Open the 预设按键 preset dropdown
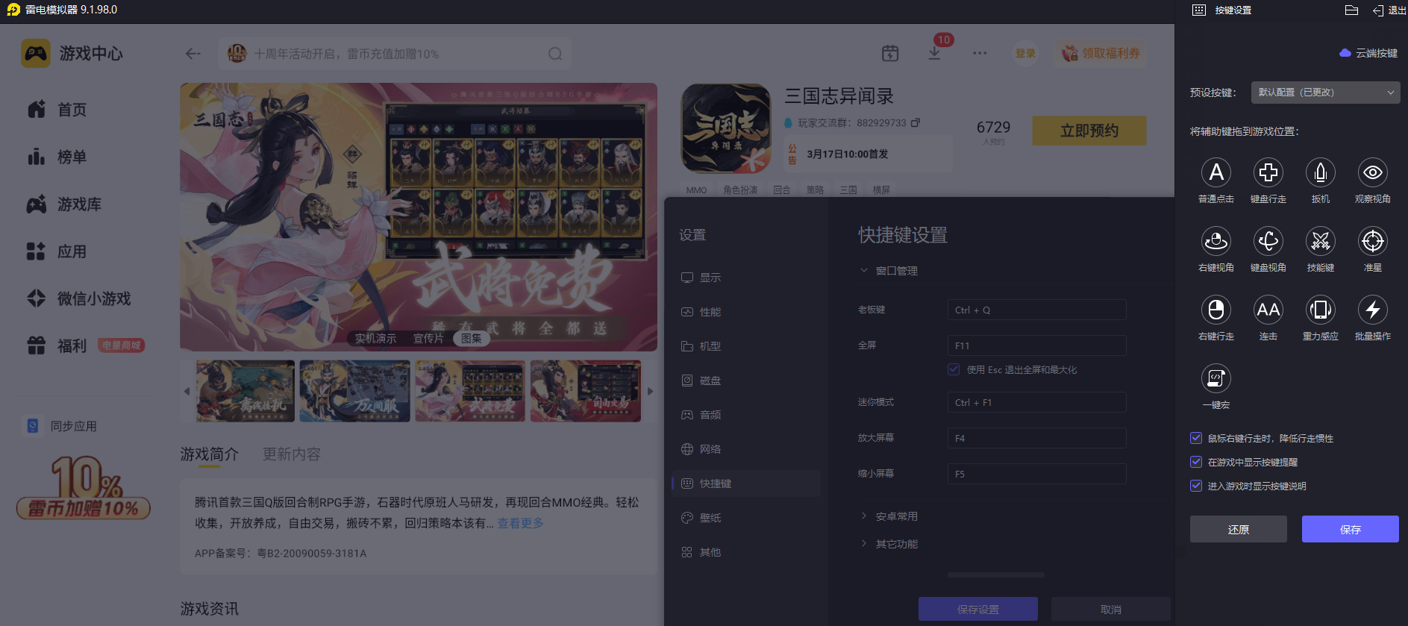Viewport: 1408px width, 626px height. click(1325, 93)
